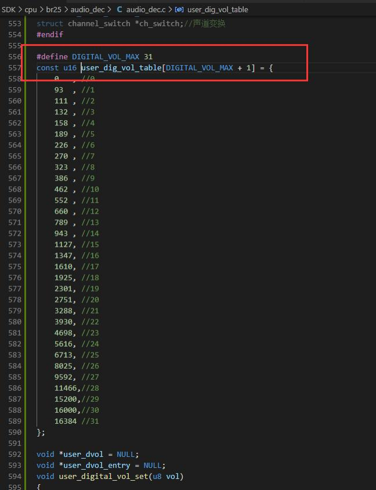Click the table value 132

point(61,112)
